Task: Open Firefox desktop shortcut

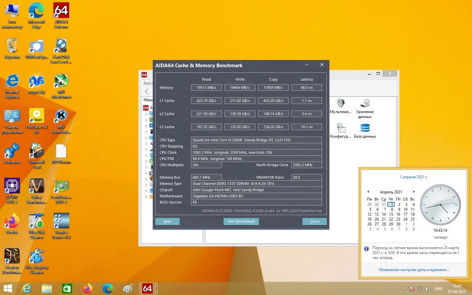Action: pos(12,224)
